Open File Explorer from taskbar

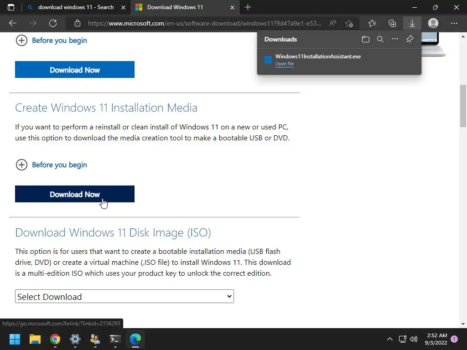coord(35,339)
